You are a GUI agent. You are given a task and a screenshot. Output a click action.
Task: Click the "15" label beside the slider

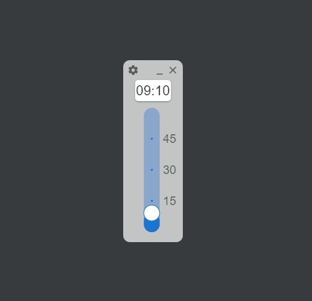[170, 201]
